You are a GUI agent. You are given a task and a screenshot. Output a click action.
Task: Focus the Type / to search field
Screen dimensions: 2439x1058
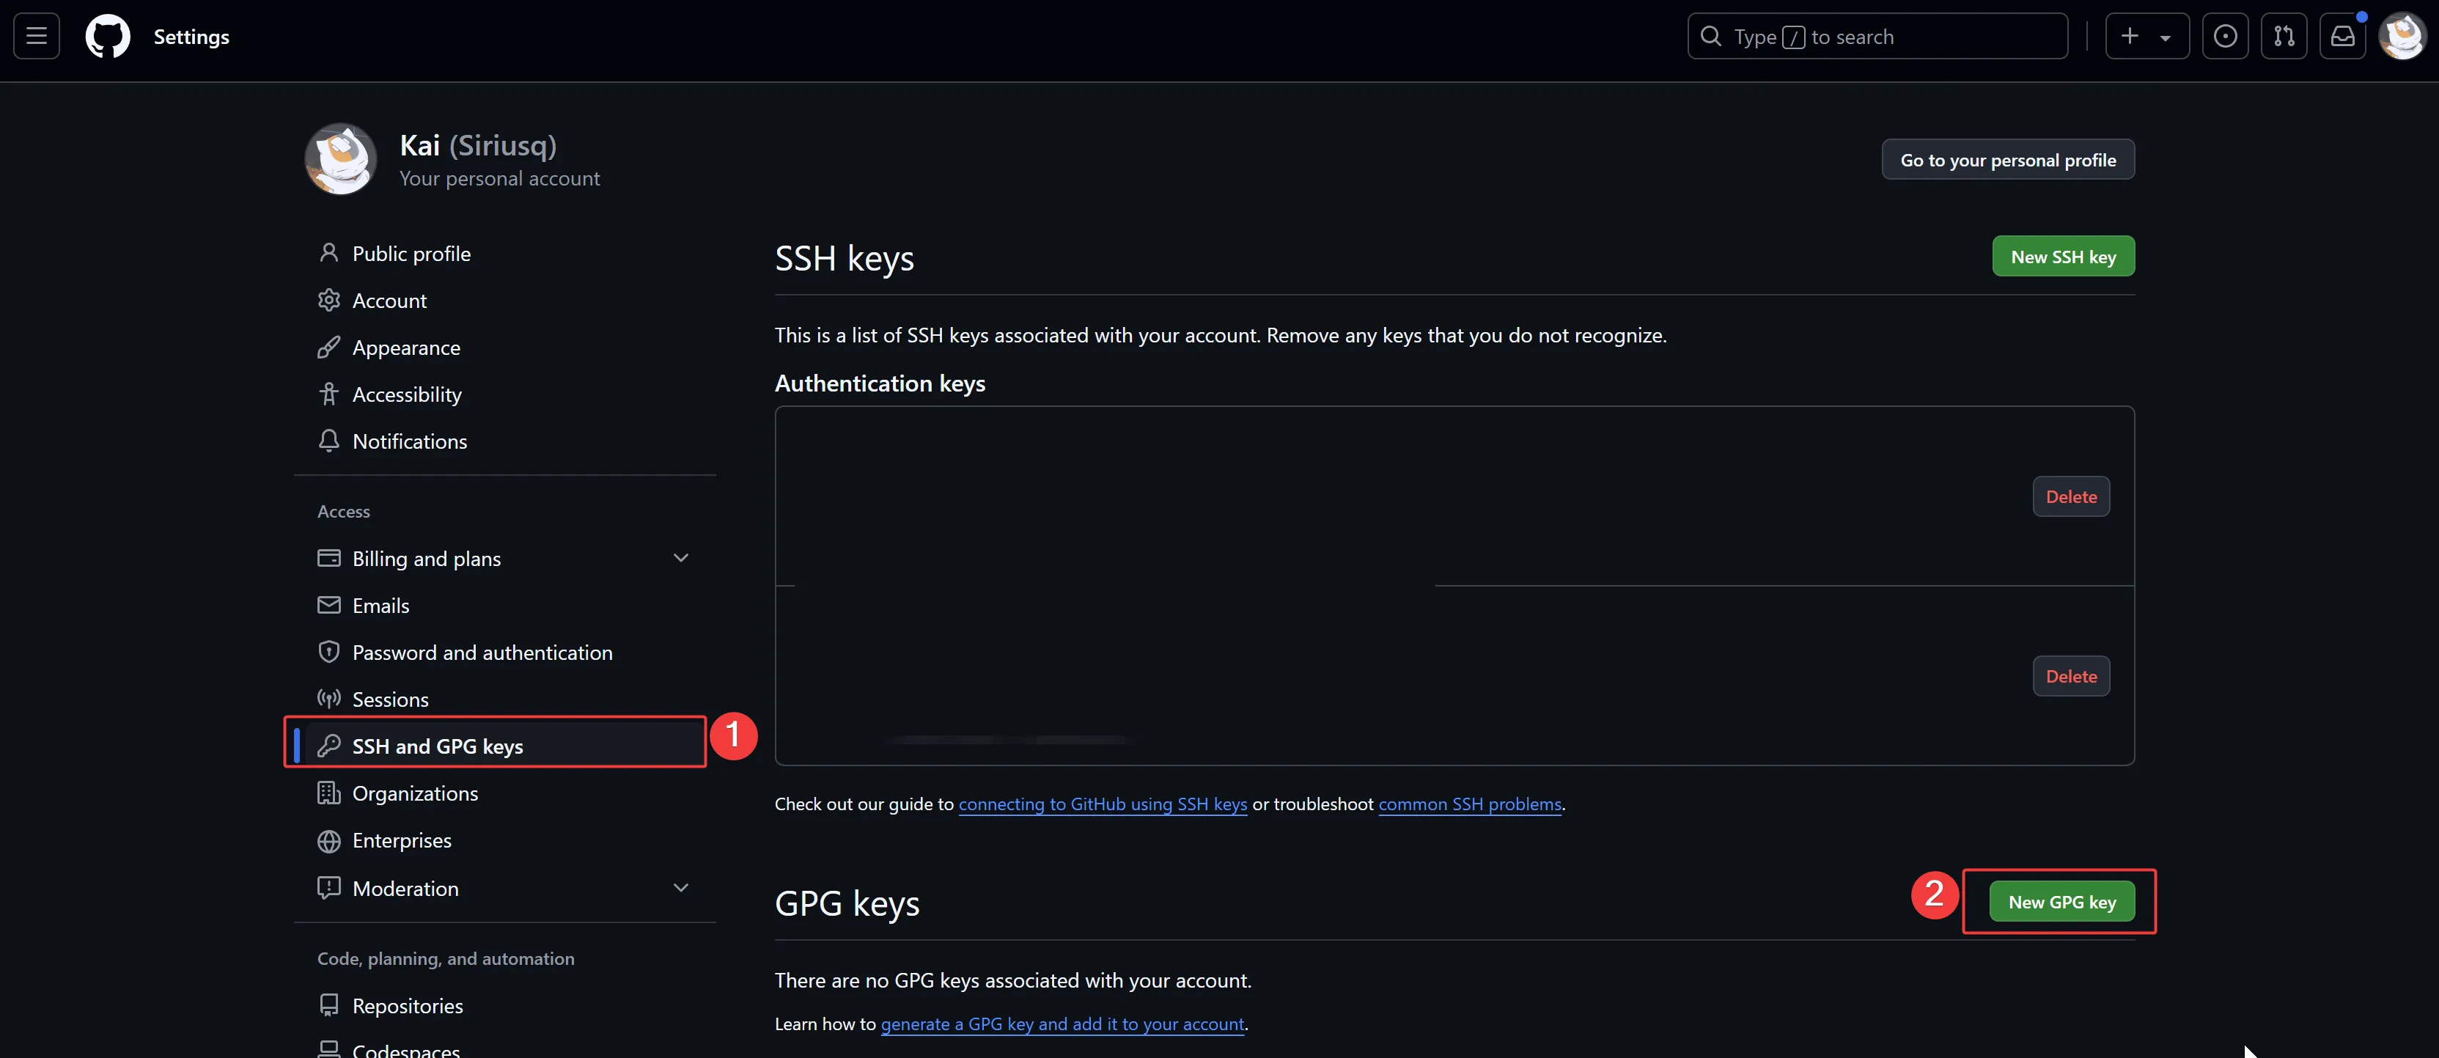(x=1877, y=36)
